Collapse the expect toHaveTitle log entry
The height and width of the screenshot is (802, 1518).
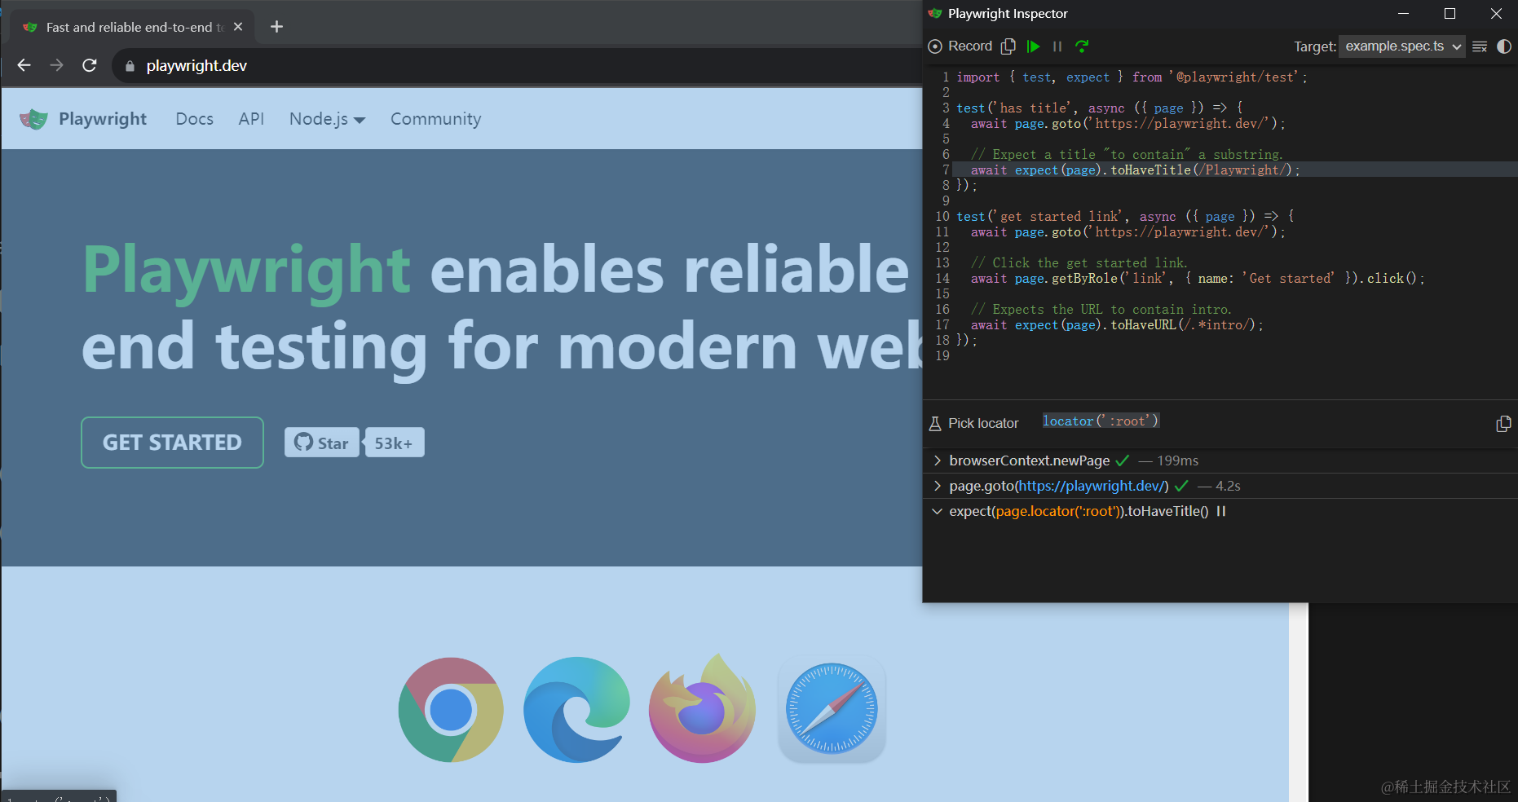tap(938, 511)
